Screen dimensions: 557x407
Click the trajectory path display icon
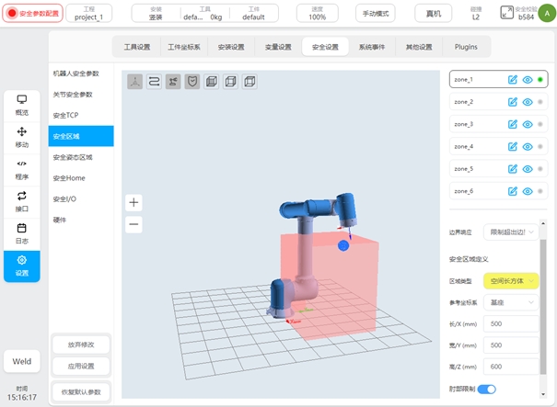tap(155, 82)
